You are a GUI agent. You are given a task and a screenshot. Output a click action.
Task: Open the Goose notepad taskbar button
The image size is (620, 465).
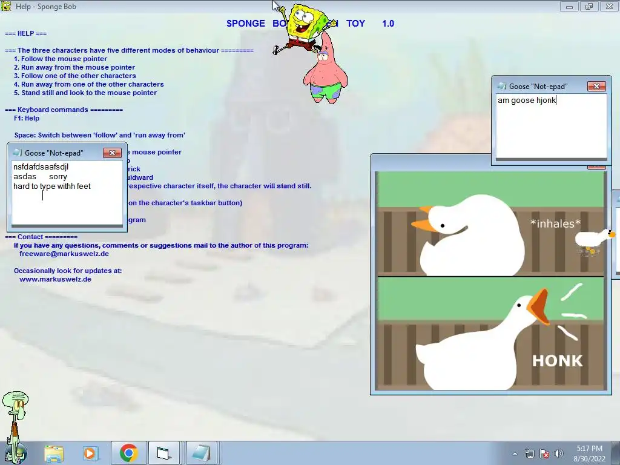[x=201, y=453]
